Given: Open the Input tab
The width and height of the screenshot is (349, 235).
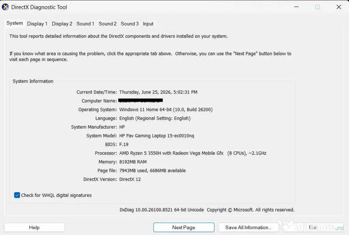Looking at the screenshot, I should coord(148,24).
